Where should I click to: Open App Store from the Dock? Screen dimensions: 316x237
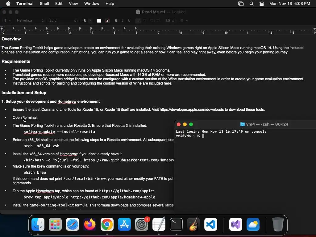(124, 224)
